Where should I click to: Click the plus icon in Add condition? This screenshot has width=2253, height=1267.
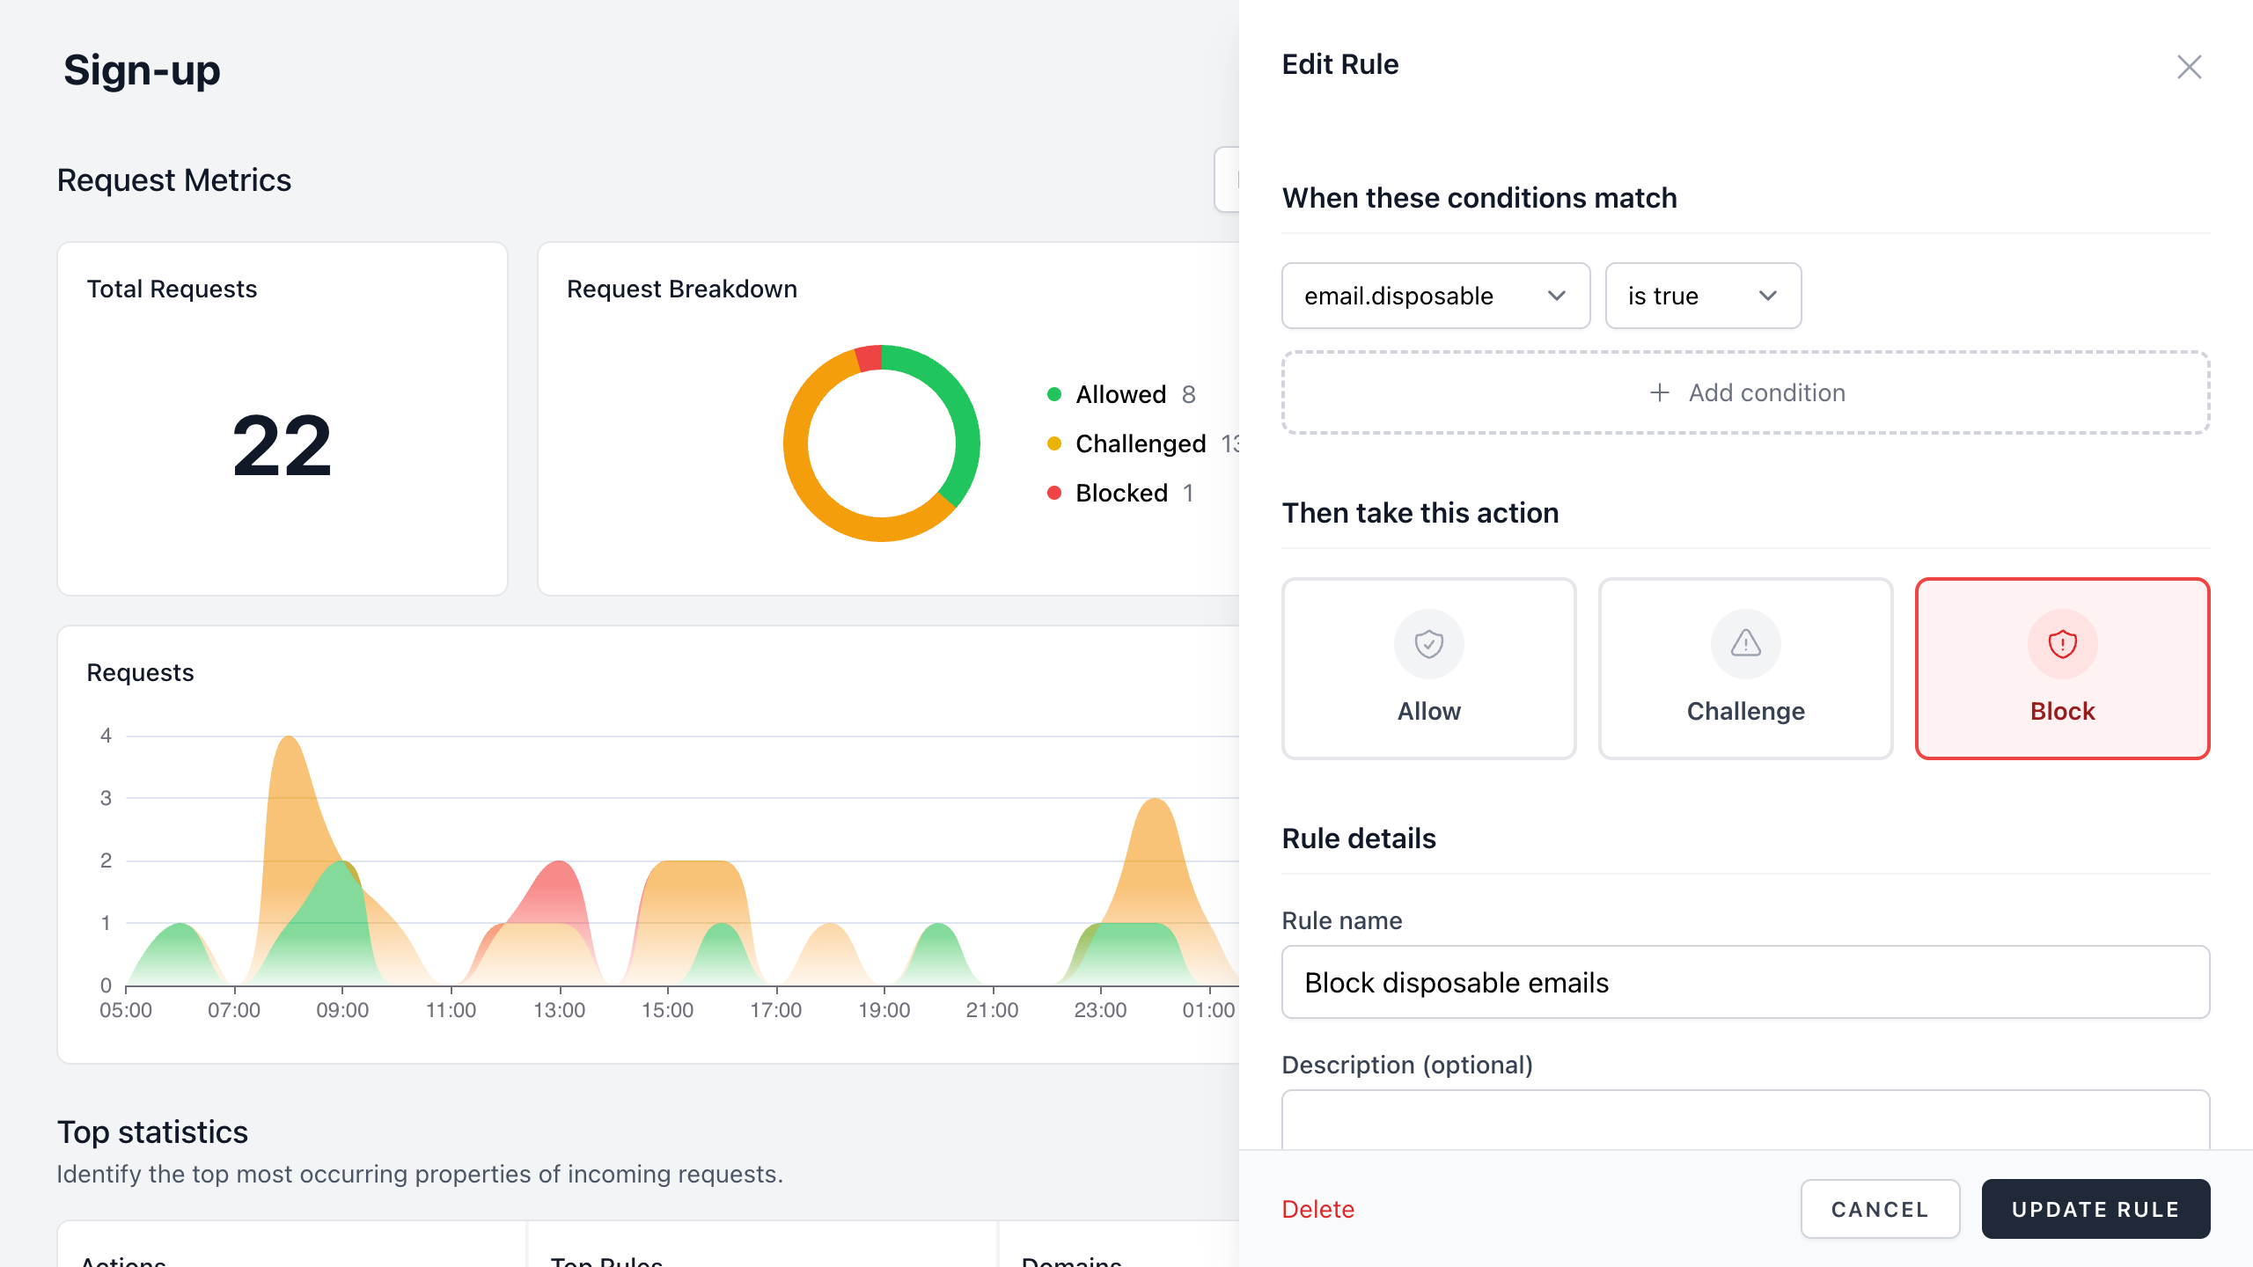point(1659,392)
